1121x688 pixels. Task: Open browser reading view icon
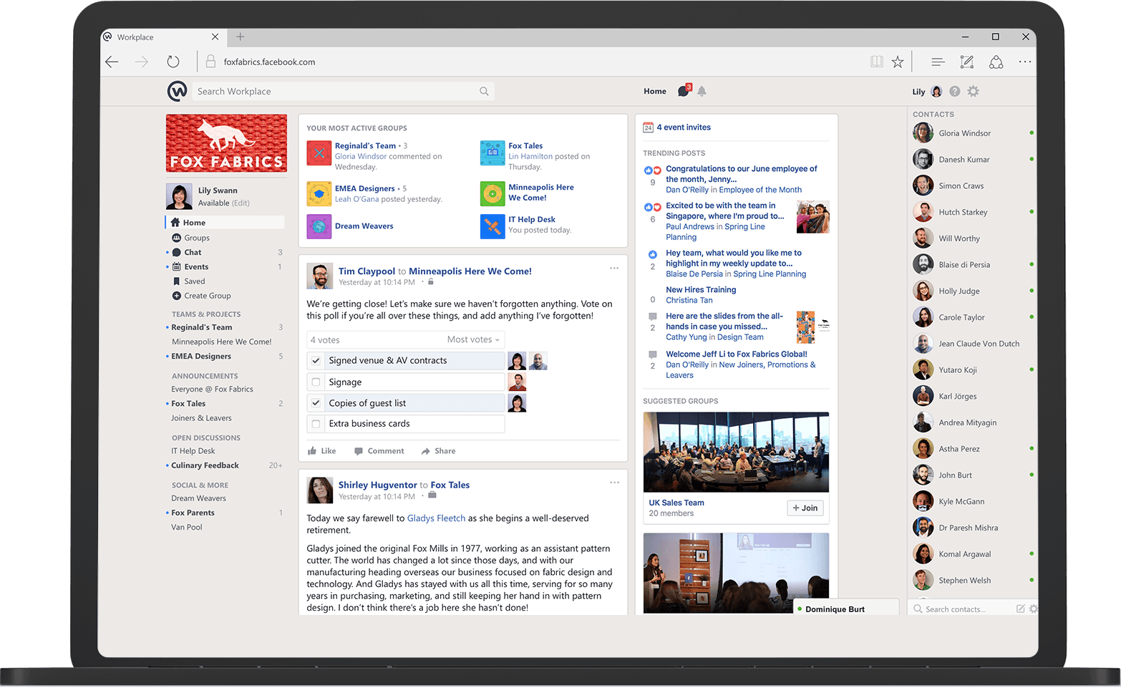[x=876, y=62]
